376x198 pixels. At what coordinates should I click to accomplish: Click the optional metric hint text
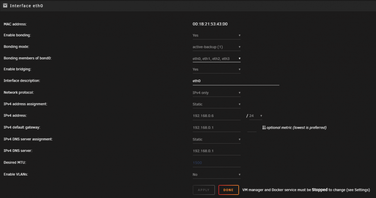point(296,127)
